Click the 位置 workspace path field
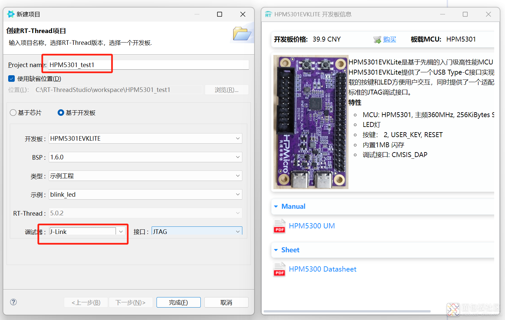505x320 pixels. pos(119,90)
